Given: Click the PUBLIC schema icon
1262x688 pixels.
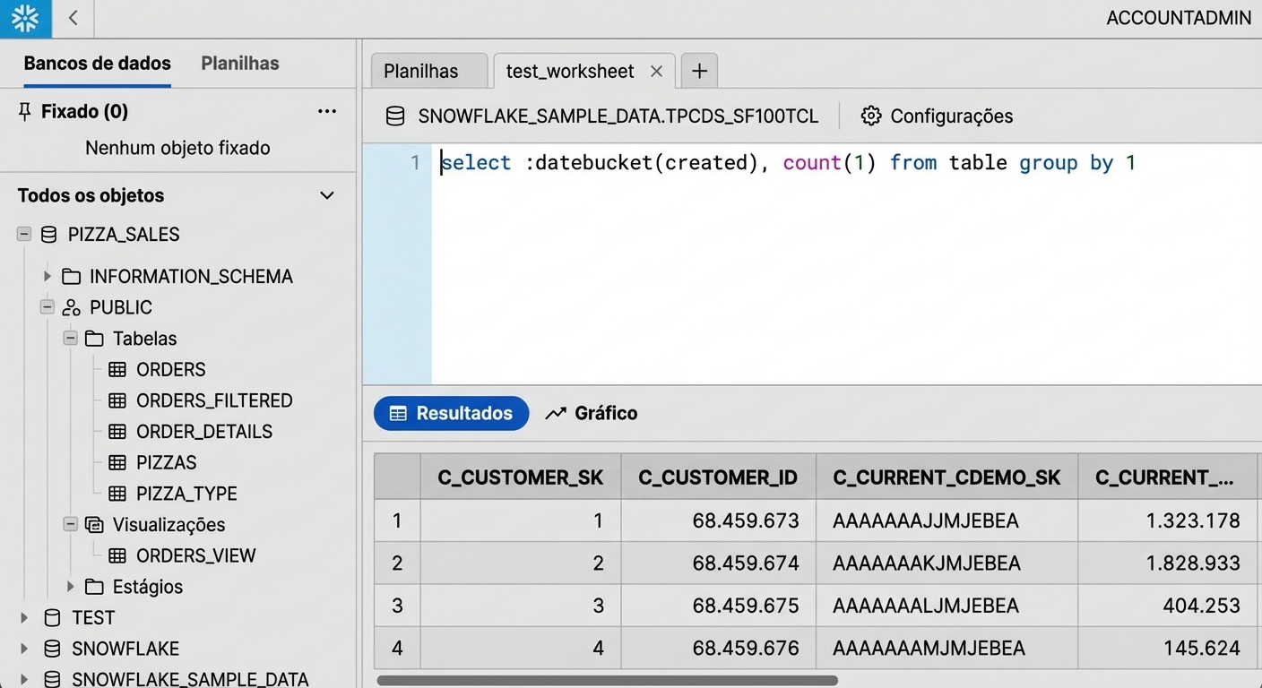Looking at the screenshot, I should pyautogui.click(x=72, y=307).
